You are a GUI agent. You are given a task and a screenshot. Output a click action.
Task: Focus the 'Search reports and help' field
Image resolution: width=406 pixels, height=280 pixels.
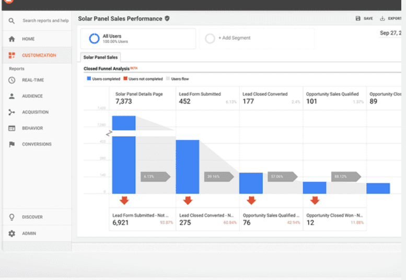45,21
